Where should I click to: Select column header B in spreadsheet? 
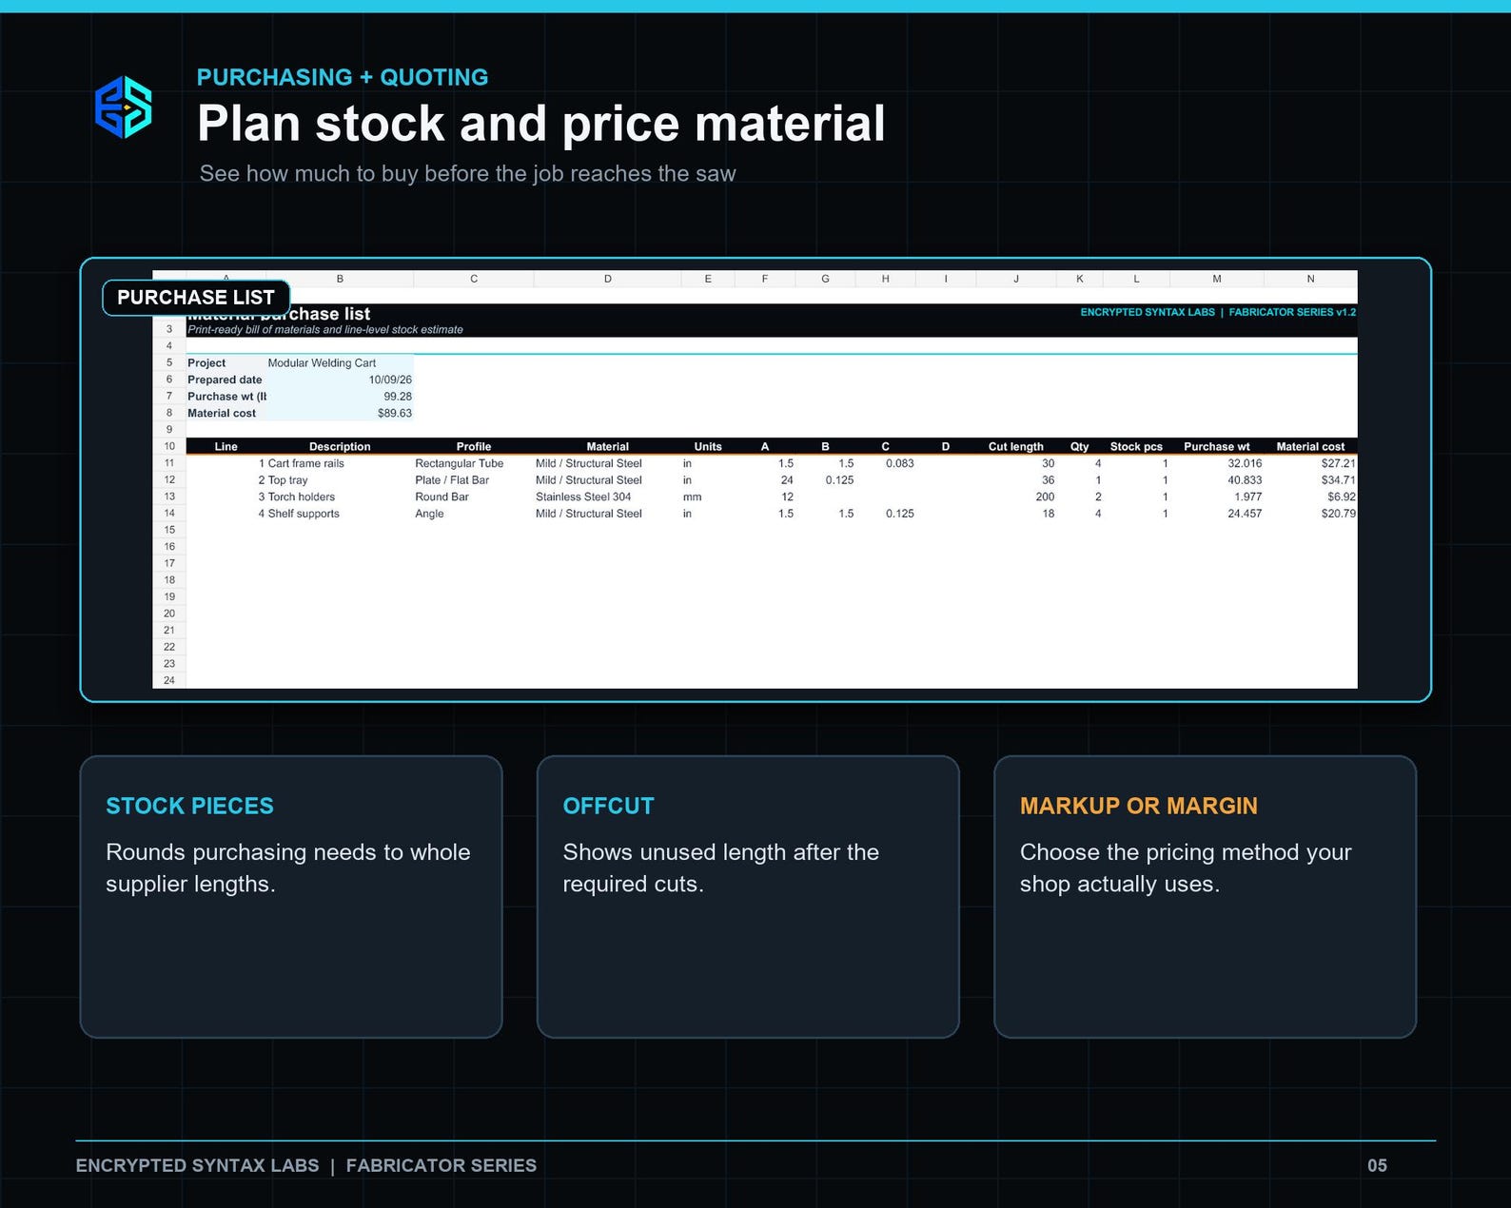point(340,279)
